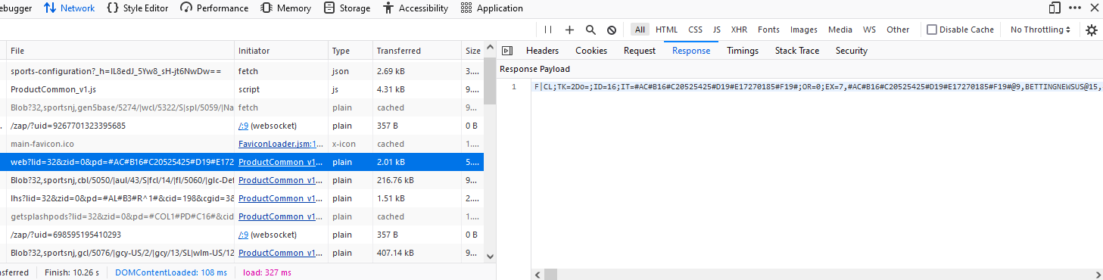Select the sports-configuration request row
Screen dimensions: 1103x280
click(242, 71)
